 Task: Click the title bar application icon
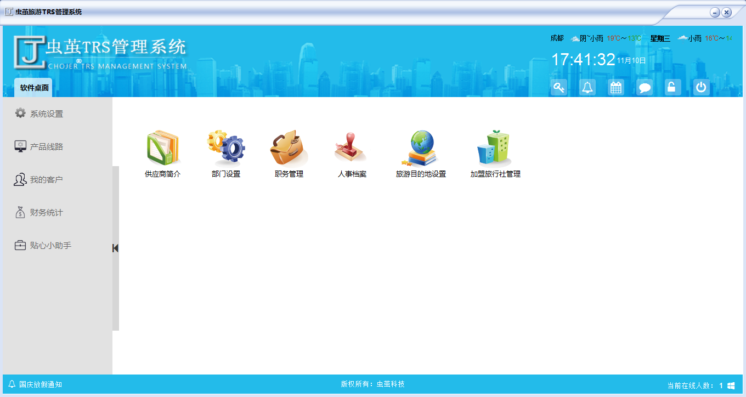coord(9,12)
